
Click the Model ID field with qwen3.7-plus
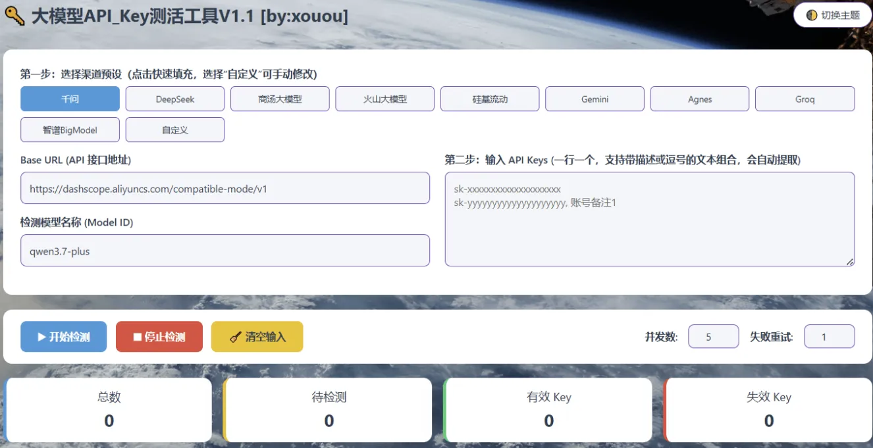coord(225,251)
